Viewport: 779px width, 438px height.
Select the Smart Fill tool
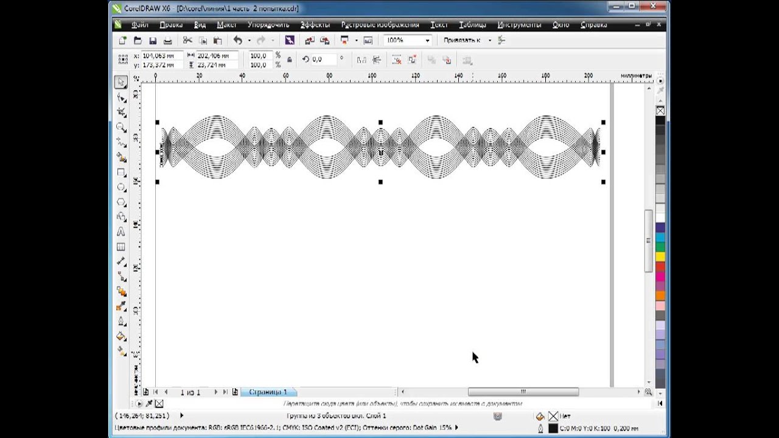point(122,158)
